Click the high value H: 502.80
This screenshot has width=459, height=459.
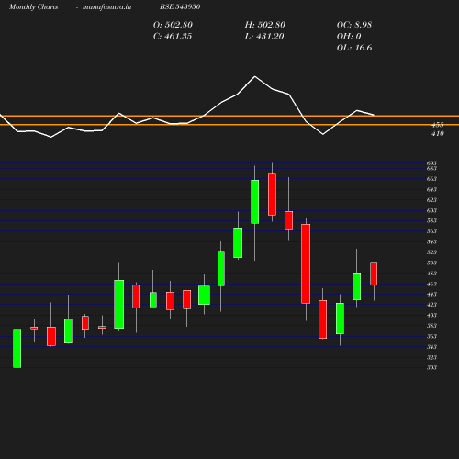(264, 25)
